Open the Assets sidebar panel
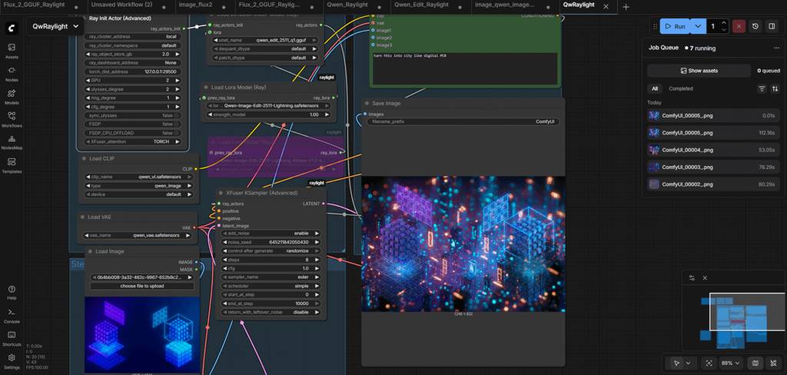The width and height of the screenshot is (787, 375). (12, 51)
